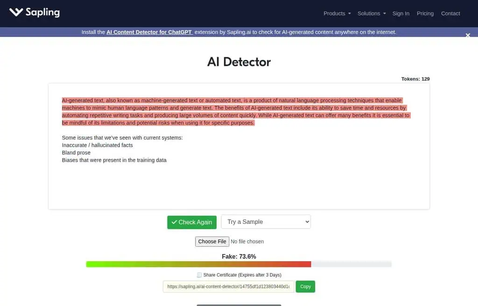Close the extension banner with the X
The image size is (478, 306).
[468, 35]
